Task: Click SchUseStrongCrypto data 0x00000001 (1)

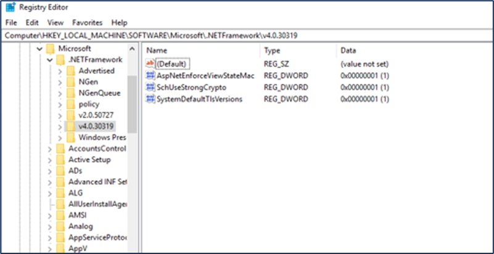Action: tap(365, 87)
